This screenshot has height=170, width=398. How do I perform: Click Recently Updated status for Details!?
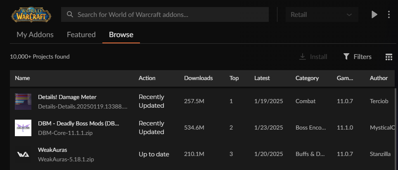click(x=152, y=101)
